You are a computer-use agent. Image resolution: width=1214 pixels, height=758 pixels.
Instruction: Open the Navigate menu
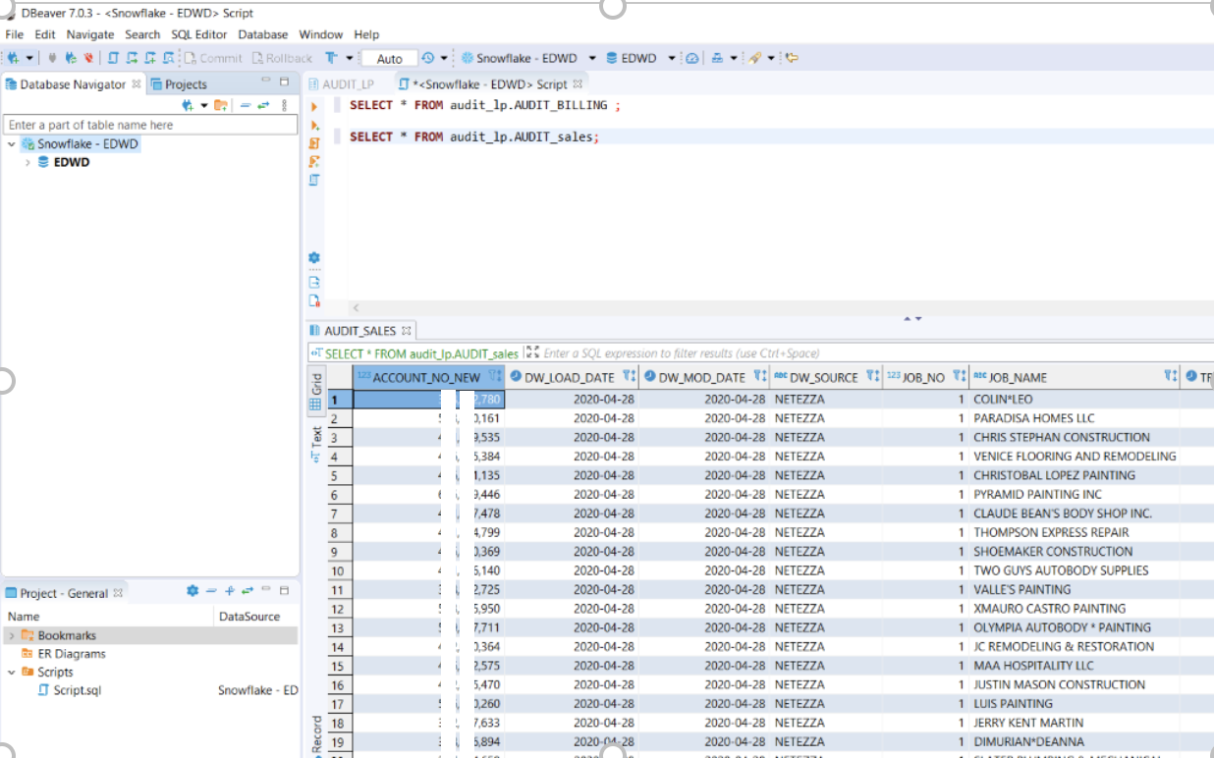pyautogui.click(x=90, y=34)
